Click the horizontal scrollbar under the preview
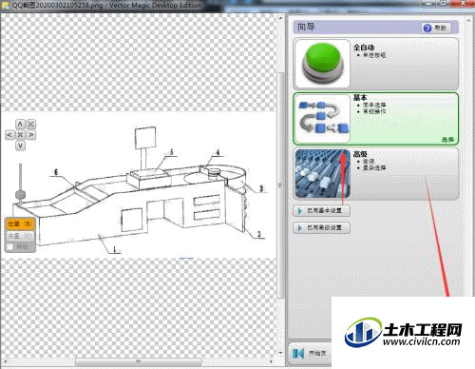Image resolution: width=475 pixels, height=369 pixels. coord(138,361)
